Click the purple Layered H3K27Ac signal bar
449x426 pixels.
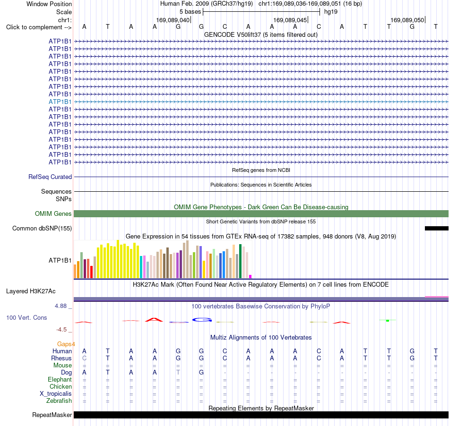[261, 299]
